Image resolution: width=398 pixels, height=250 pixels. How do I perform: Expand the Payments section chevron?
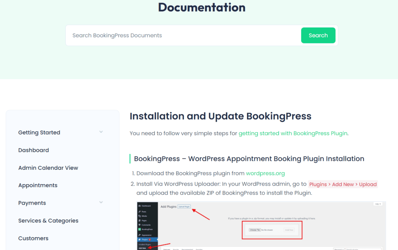coord(101,202)
